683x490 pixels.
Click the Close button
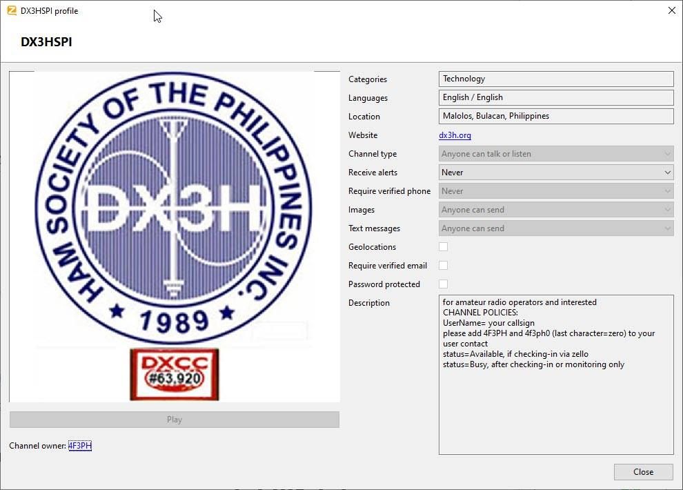644,471
